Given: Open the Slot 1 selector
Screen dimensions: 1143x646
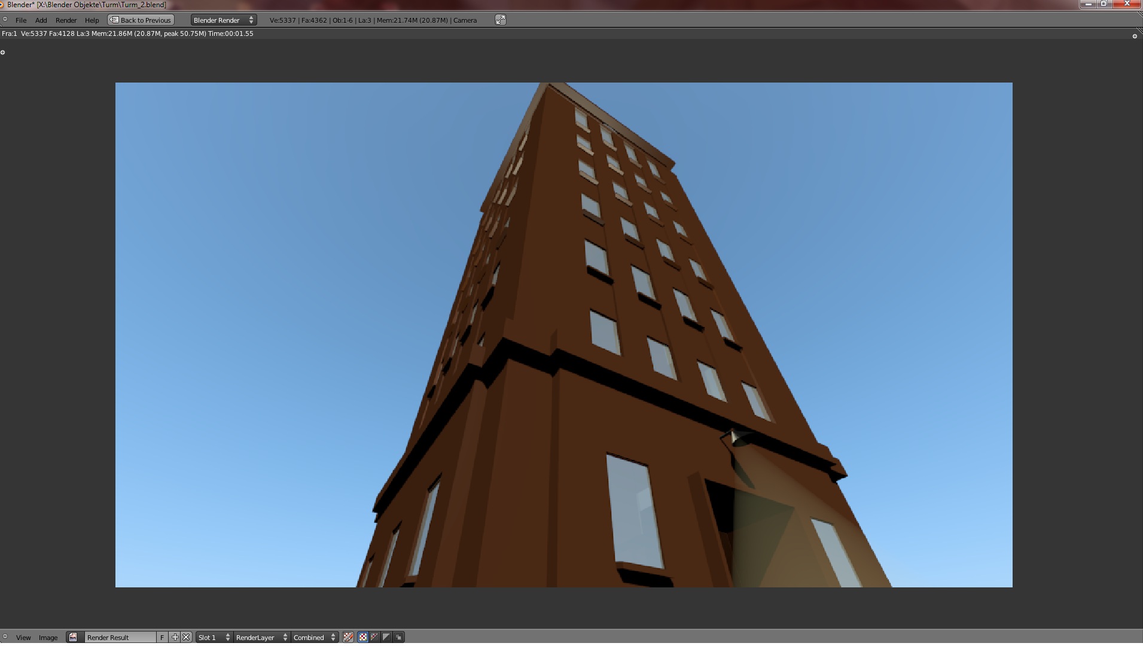Looking at the screenshot, I should click(214, 638).
